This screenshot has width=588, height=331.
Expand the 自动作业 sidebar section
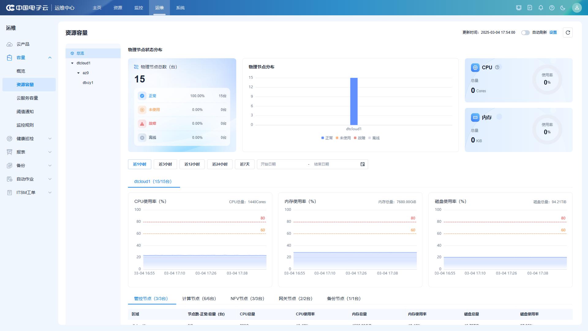[x=50, y=179]
